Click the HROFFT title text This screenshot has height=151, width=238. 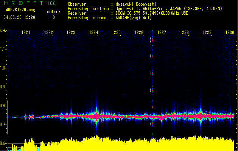(23, 3)
